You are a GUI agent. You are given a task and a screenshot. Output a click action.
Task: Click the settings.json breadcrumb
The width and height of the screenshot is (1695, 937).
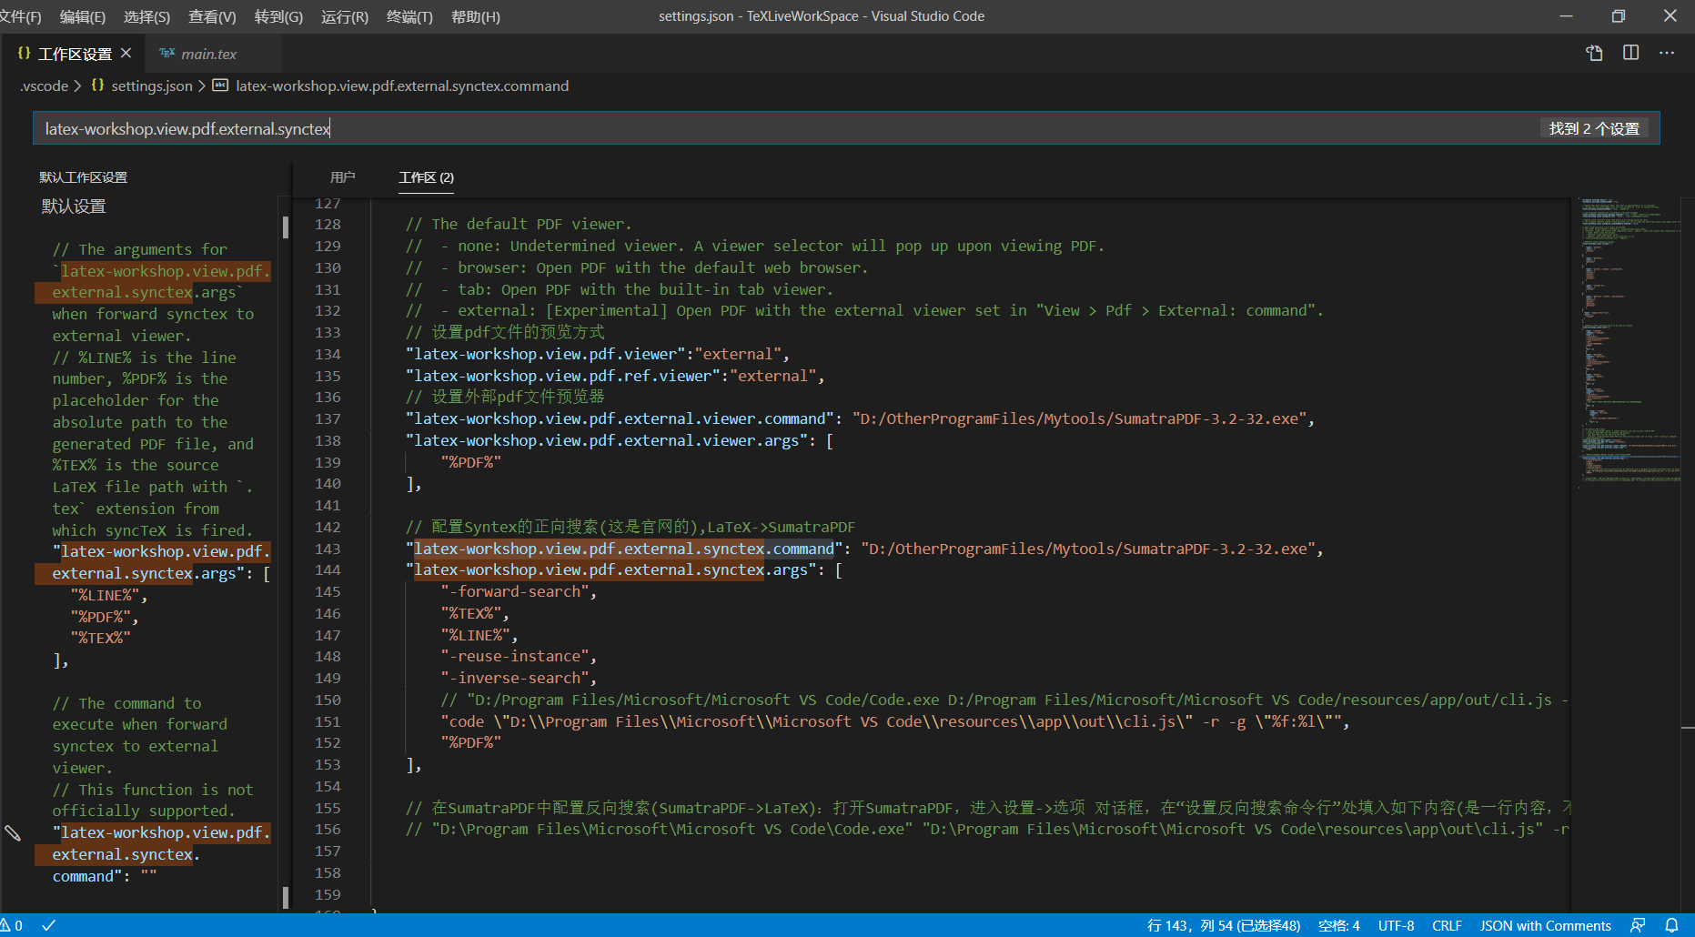[151, 86]
